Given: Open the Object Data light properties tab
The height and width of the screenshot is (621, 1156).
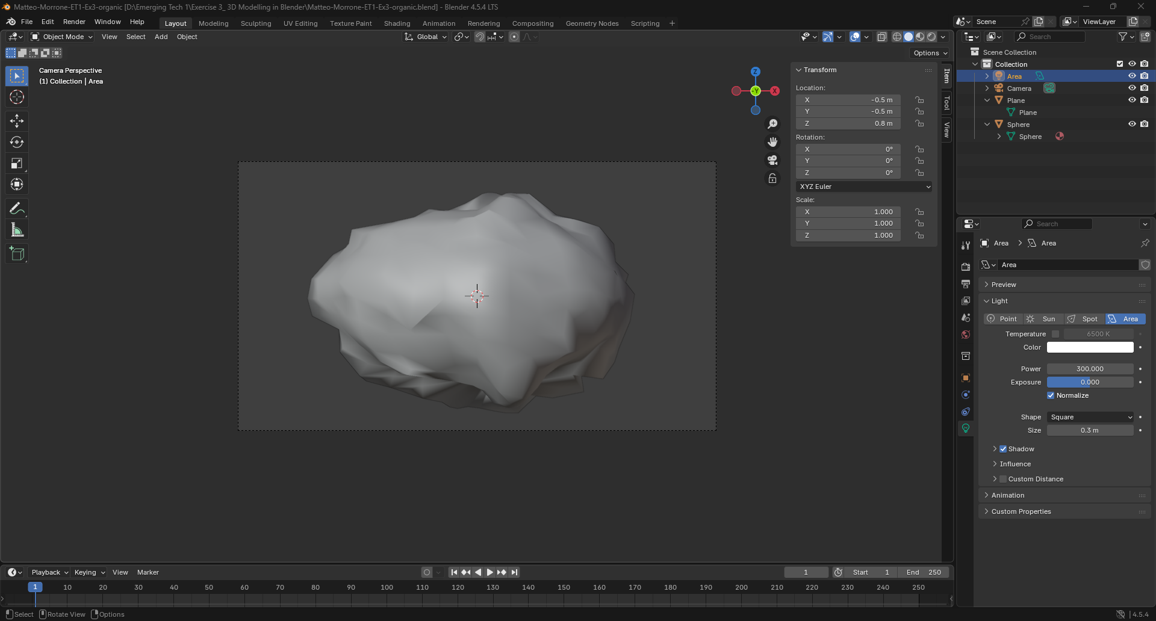Looking at the screenshot, I should click(966, 428).
